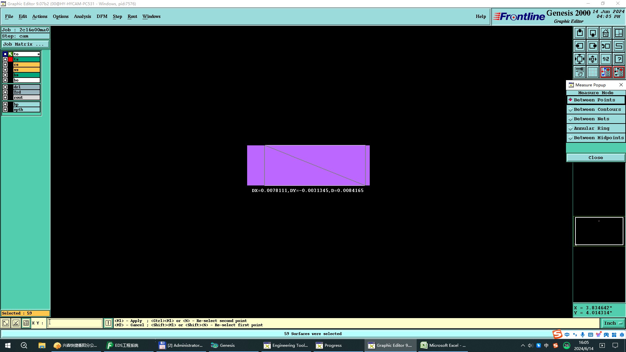Click the previous view undo-zoom icon
Image resolution: width=626 pixels, height=352 pixels.
coord(605,46)
